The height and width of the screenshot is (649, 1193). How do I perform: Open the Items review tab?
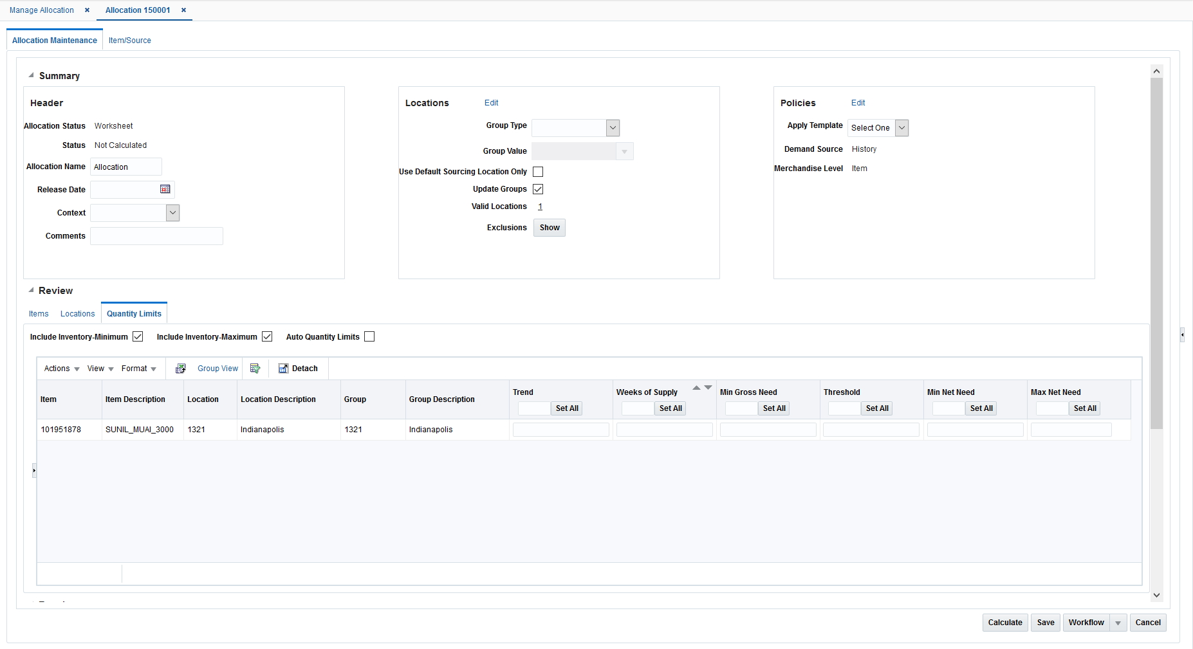[38, 313]
